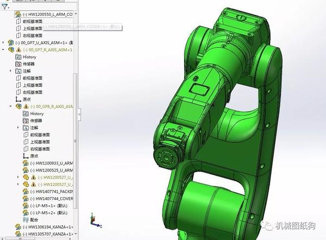Click the 原点 origin icon under 00_GP8_R_AXIS_ASM
This screenshot has width=326, height=240.
[26, 156]
